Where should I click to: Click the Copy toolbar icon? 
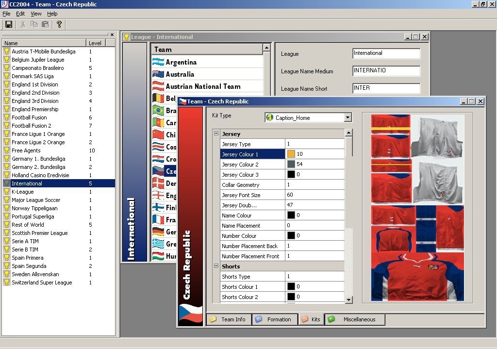click(34, 24)
